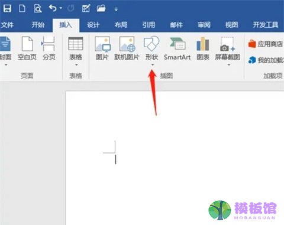
Task: Insert a 分页 page break
Action: (x=49, y=48)
